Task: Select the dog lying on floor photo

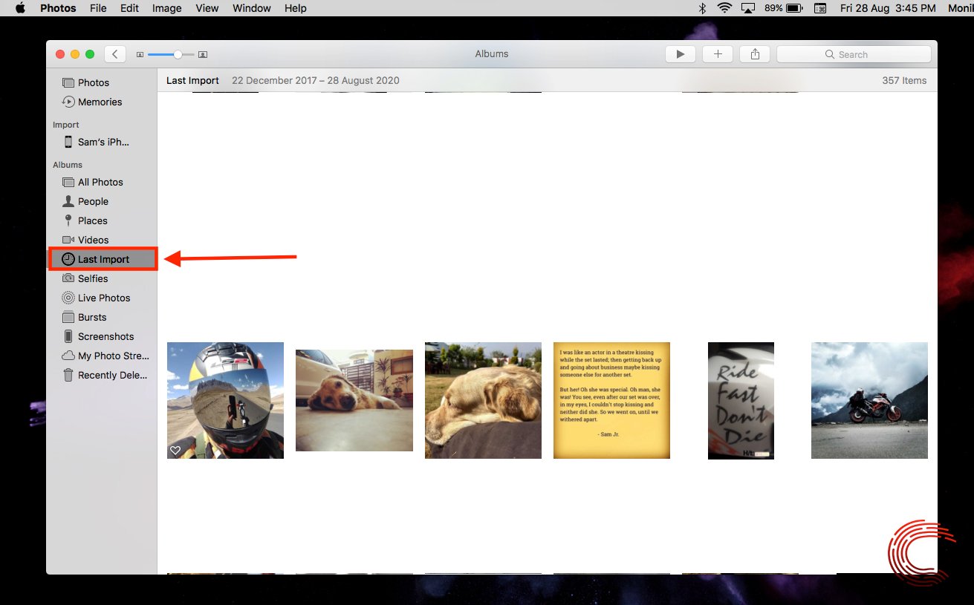Action: tap(354, 400)
